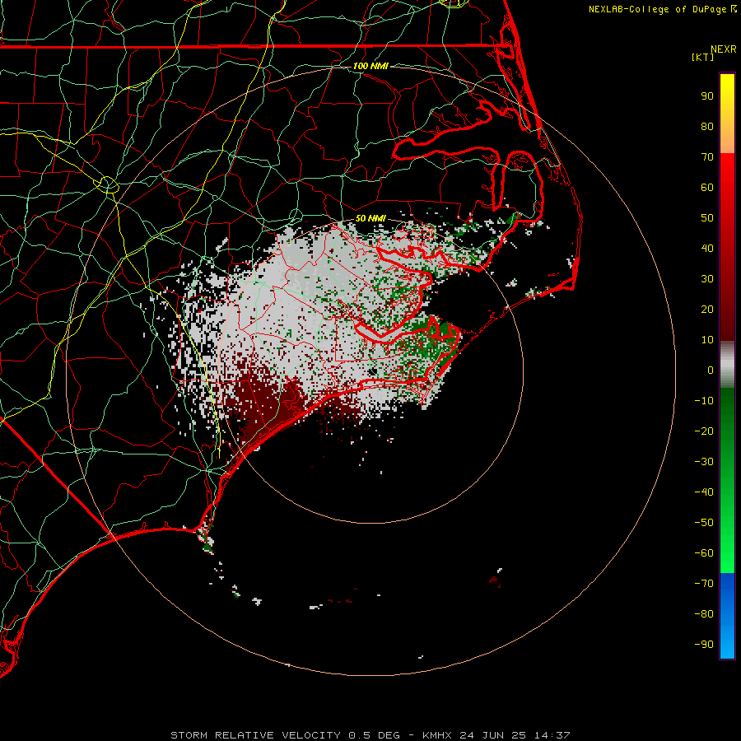
Task: Click the 30 value on velocity scale
Action: (x=707, y=279)
